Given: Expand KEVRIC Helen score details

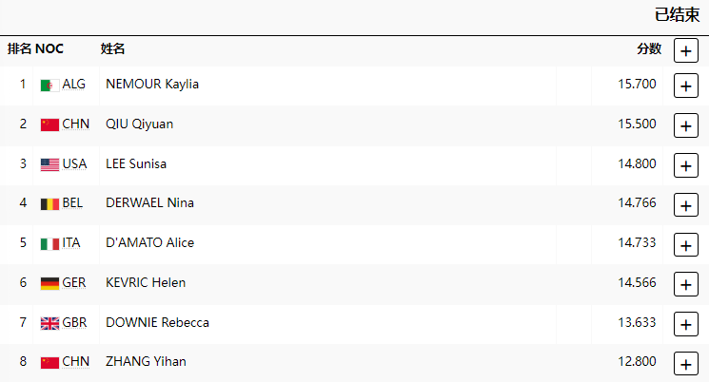Looking at the screenshot, I should click(x=685, y=284).
